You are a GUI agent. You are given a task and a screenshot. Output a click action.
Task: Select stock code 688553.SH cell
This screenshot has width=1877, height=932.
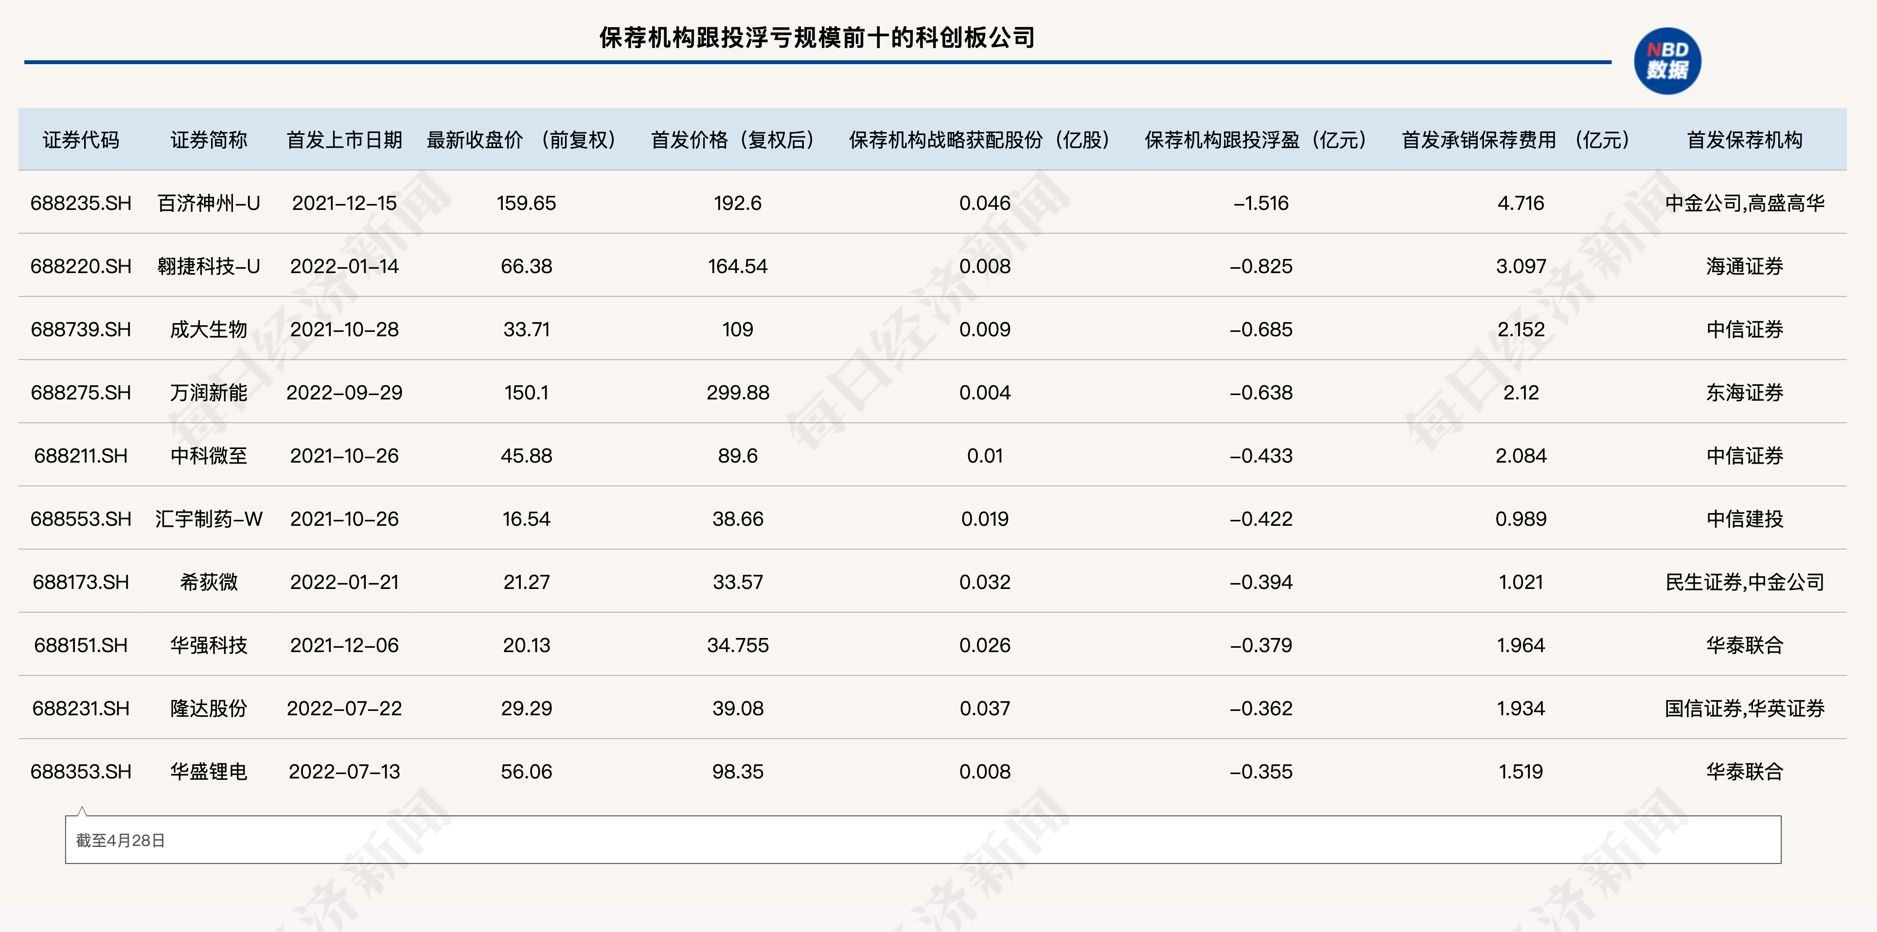click(81, 519)
